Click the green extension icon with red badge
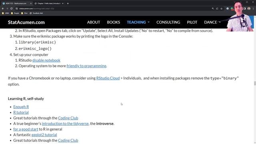256x144 pixels. 232,9
